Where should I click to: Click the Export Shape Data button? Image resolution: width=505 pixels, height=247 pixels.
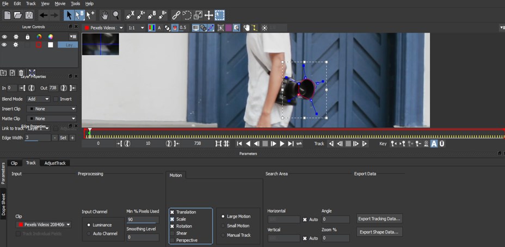coord(379,232)
